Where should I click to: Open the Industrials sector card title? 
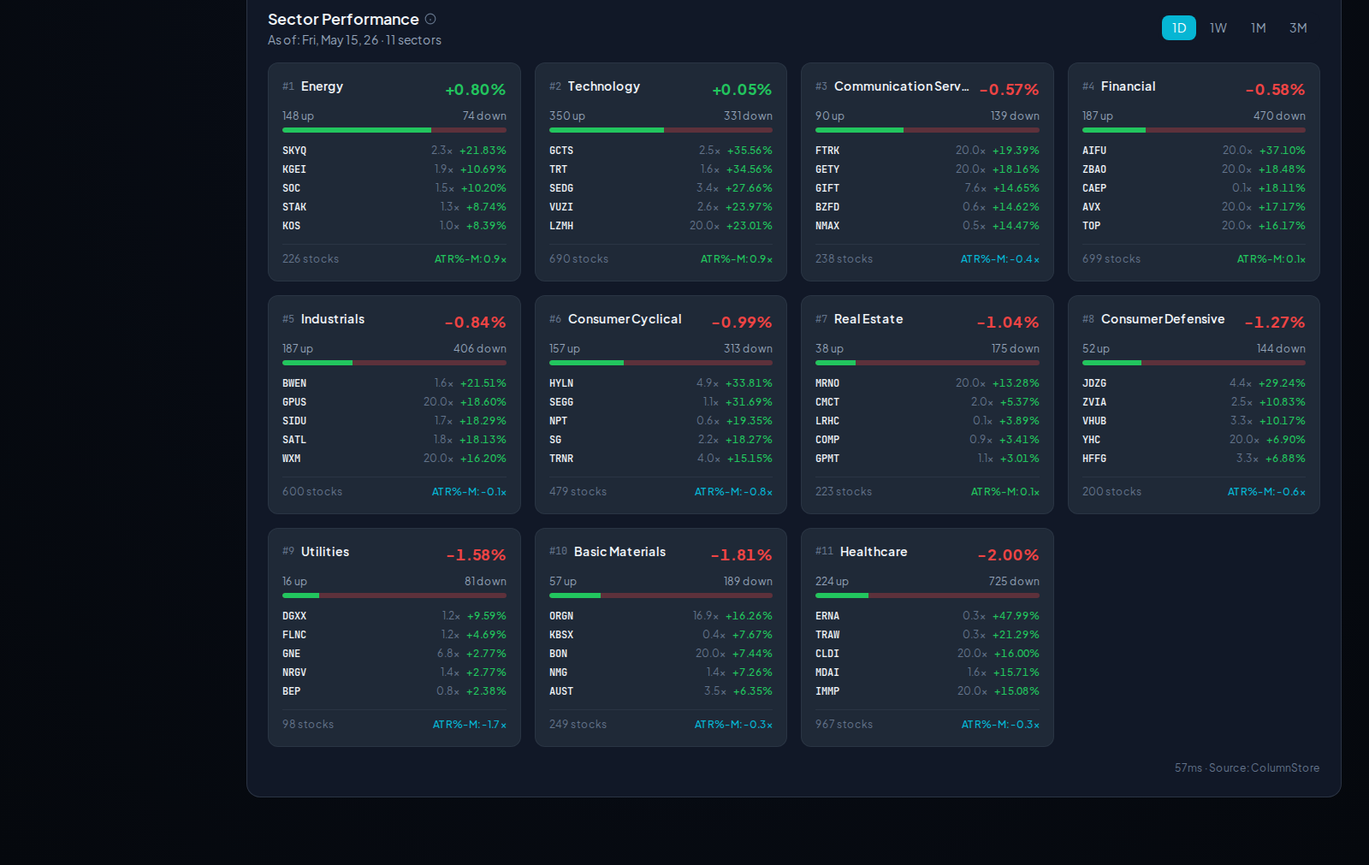tap(333, 319)
